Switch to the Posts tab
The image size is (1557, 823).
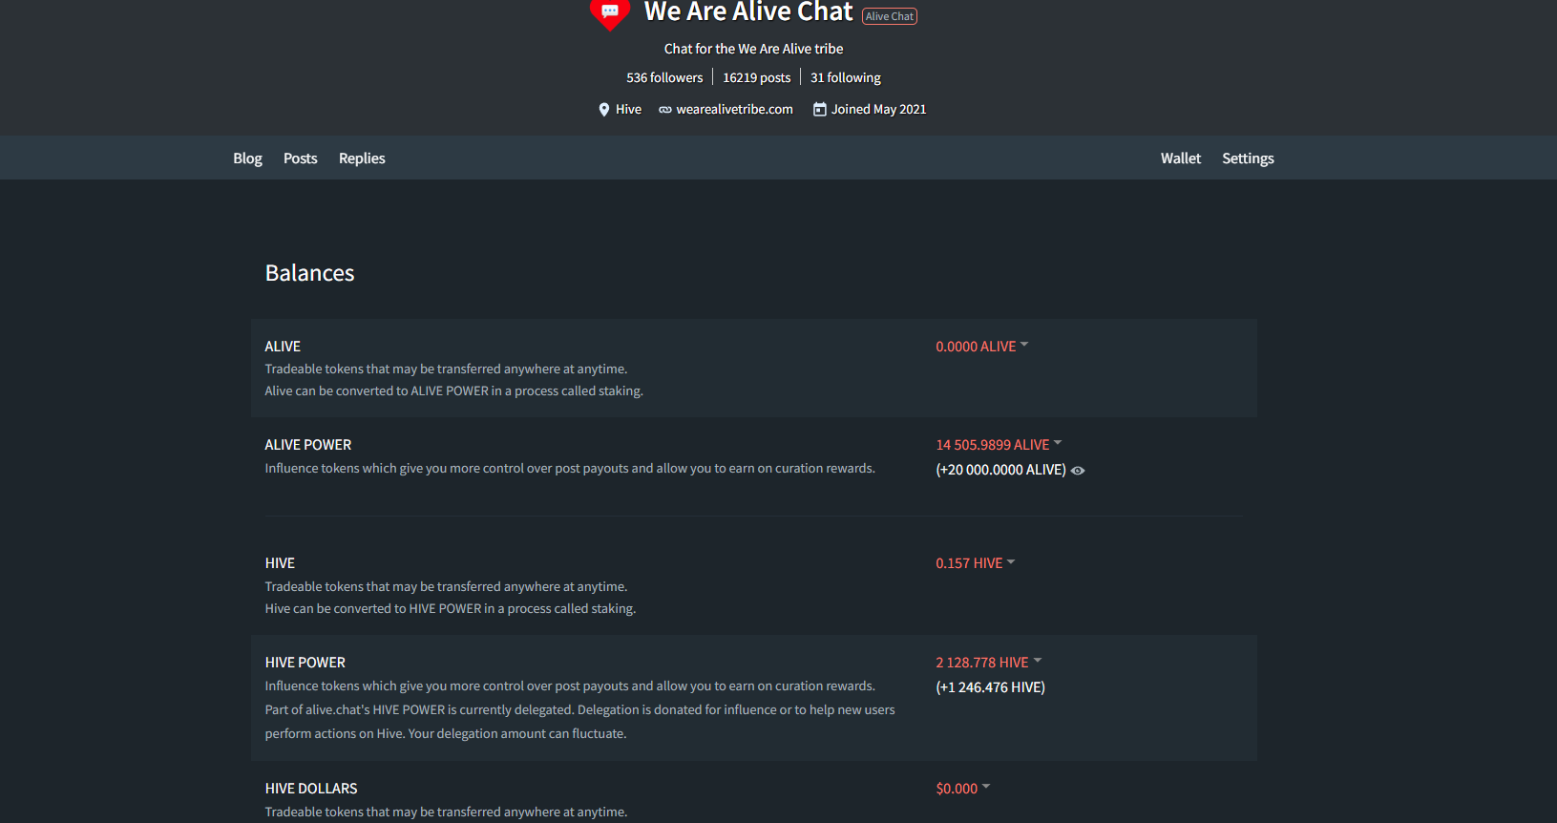click(301, 158)
